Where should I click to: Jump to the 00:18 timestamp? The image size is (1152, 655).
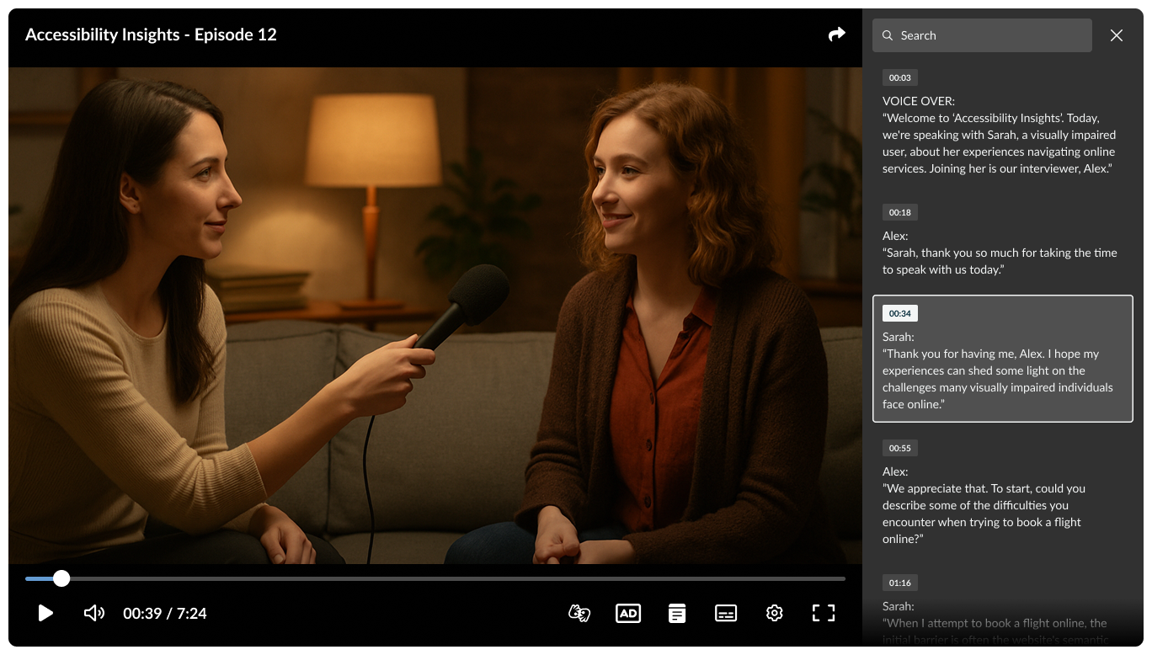click(899, 212)
